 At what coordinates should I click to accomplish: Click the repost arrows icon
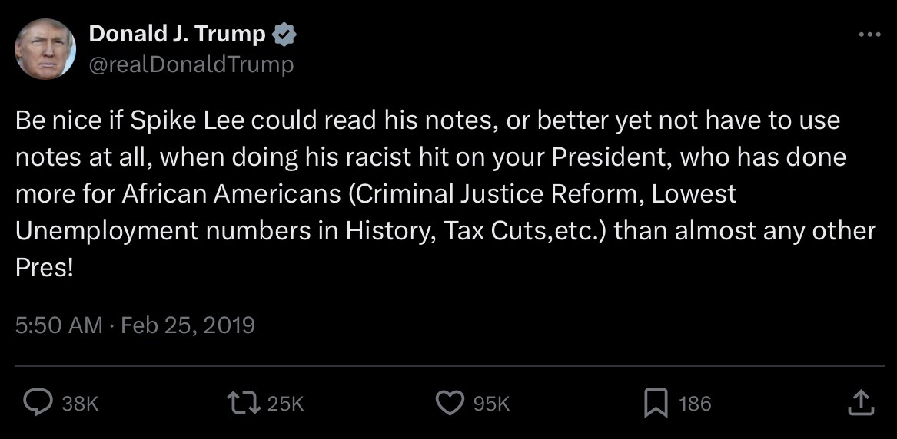pos(246,403)
